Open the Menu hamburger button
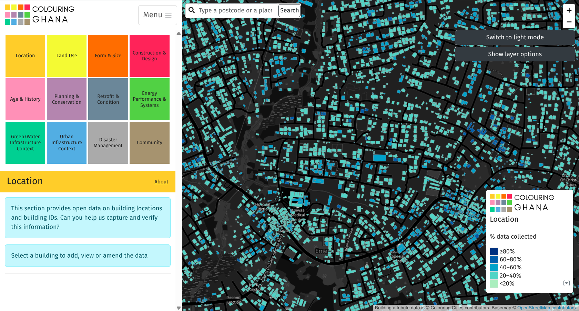The height and width of the screenshot is (311, 579). click(158, 15)
